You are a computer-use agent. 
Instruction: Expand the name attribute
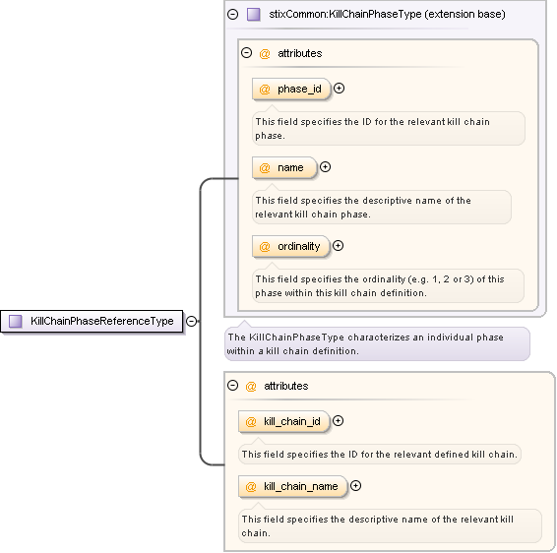pyautogui.click(x=325, y=167)
